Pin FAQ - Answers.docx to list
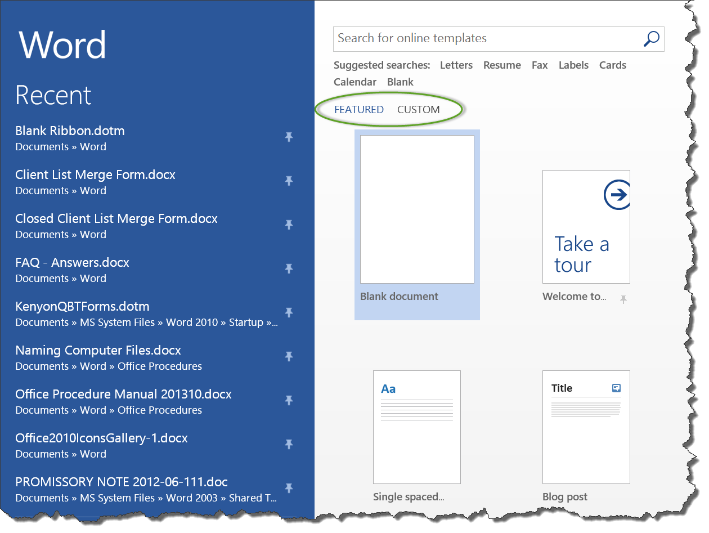 coord(289,268)
